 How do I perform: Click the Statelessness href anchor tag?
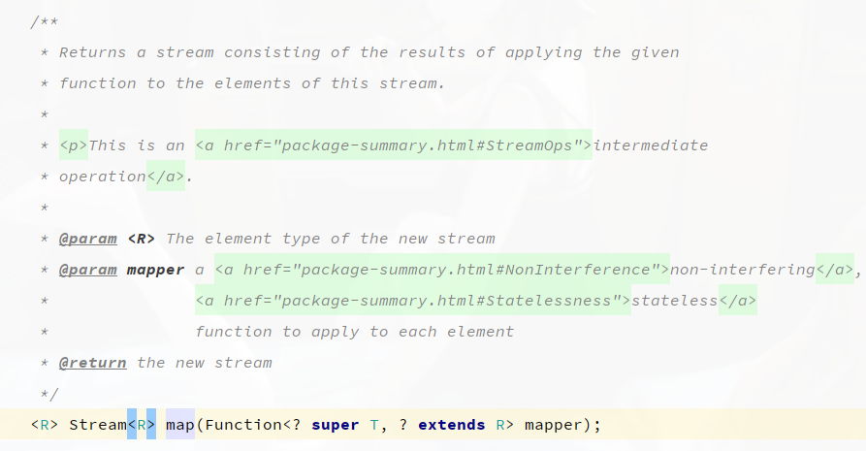tap(413, 300)
